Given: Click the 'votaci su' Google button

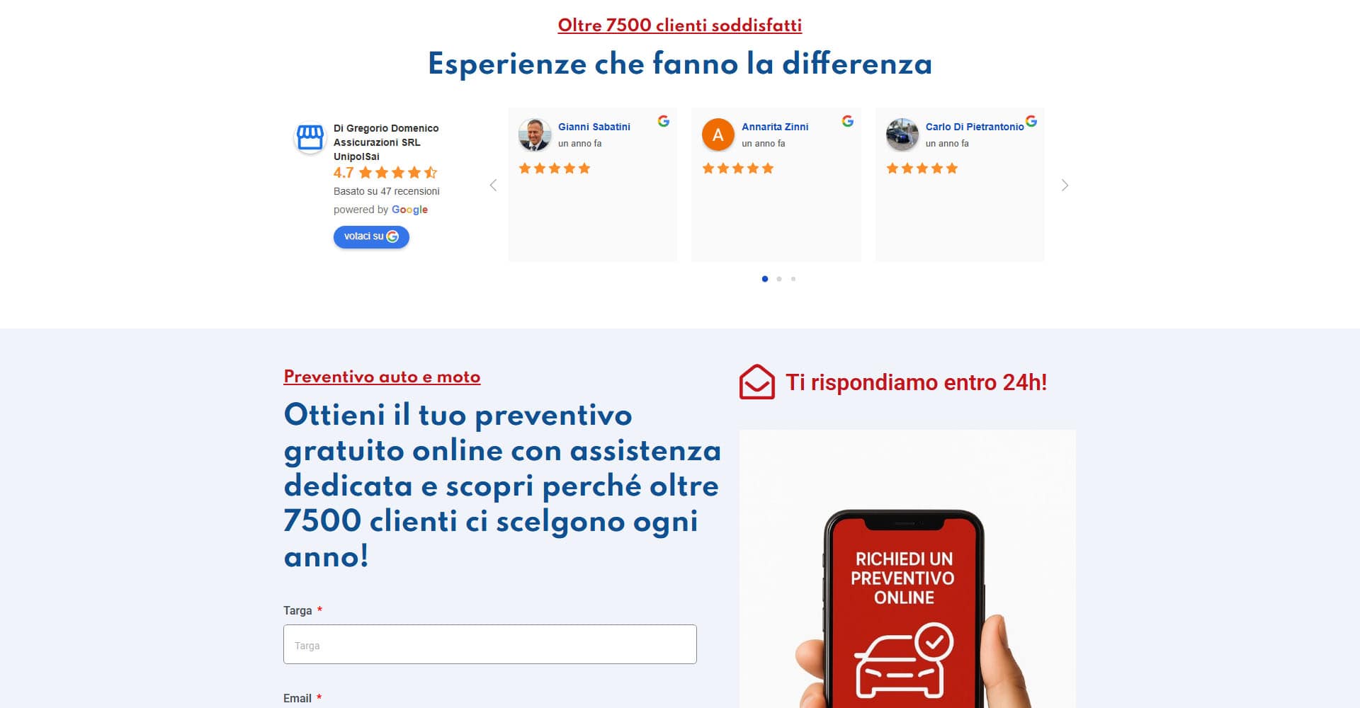Looking at the screenshot, I should pyautogui.click(x=371, y=236).
